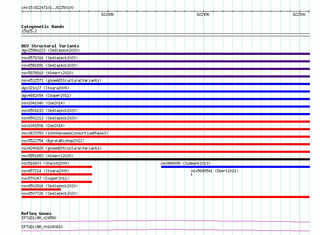This screenshot has width=320, height=235.
Task: Click nsv570247 (Cooper2011) label
Action: coord(45,178)
